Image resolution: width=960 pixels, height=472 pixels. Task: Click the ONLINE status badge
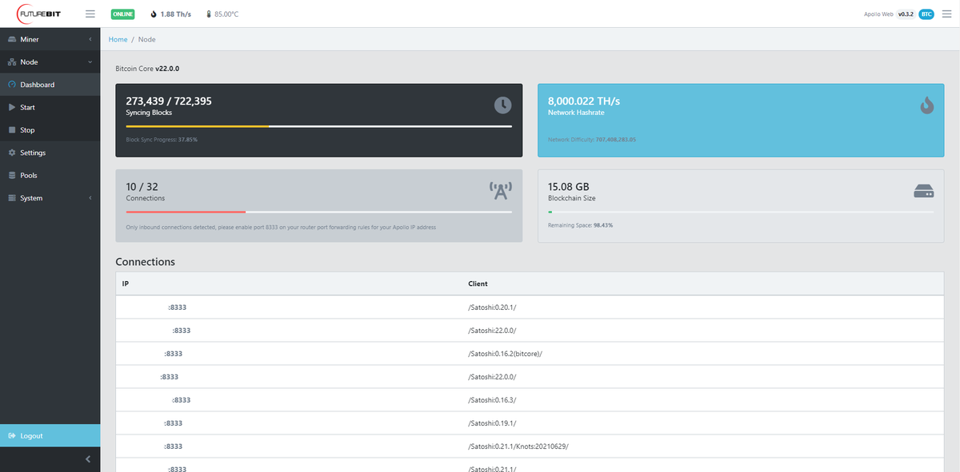click(122, 14)
